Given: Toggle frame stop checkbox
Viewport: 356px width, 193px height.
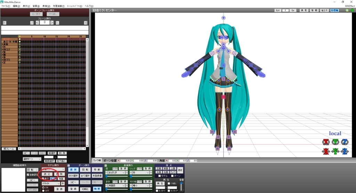Looking at the screenshot, I should pos(169,191).
